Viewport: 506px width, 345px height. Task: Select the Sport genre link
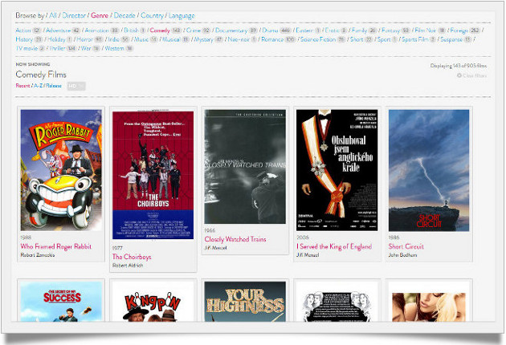pos(384,39)
